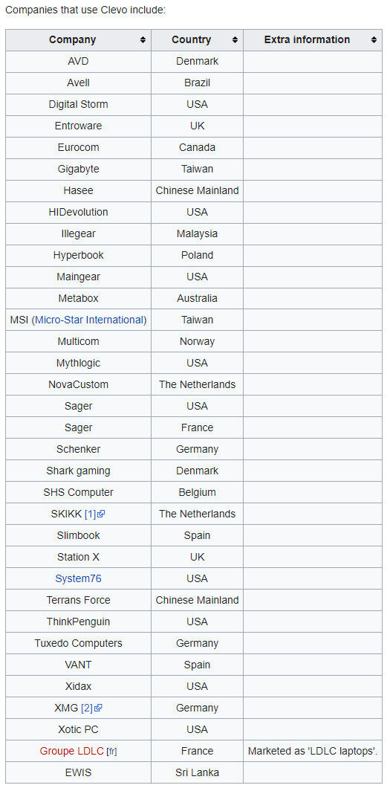The image size is (390, 791).
Task: Select the Hyperbook company cell
Action: tap(78, 255)
